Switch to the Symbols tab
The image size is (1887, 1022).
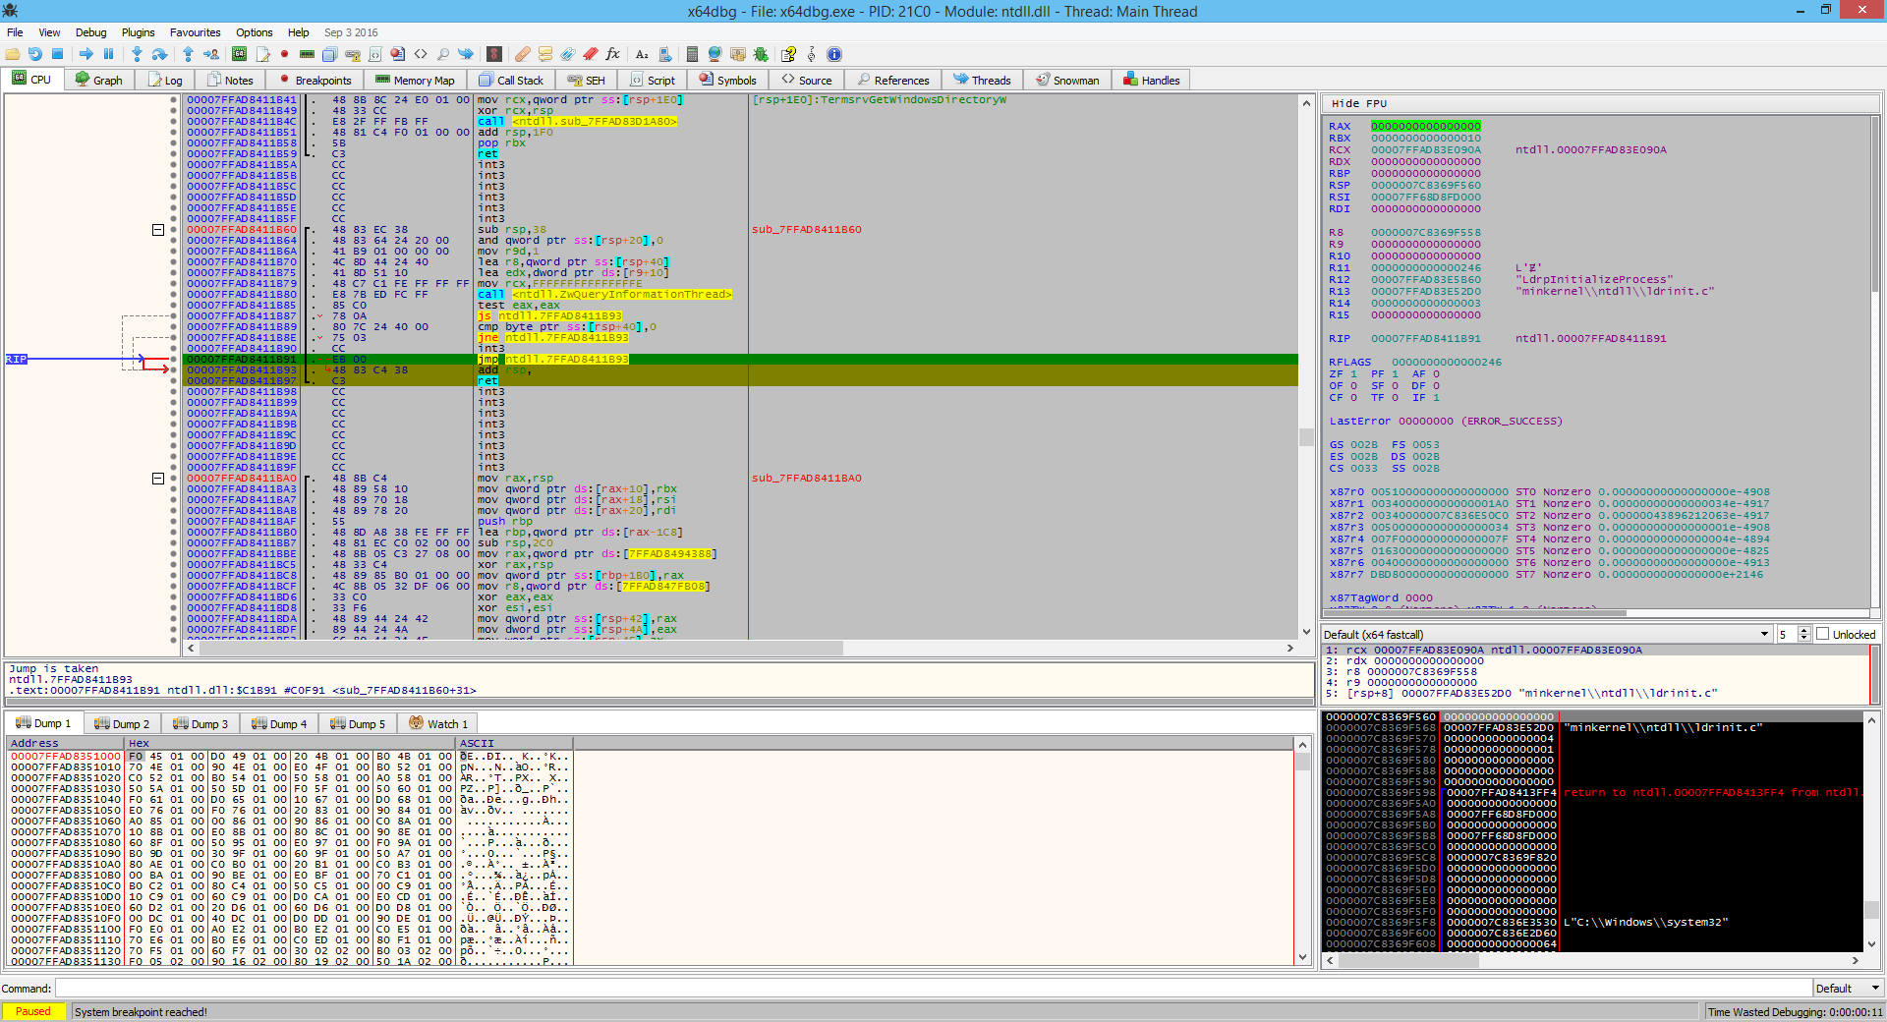728,80
